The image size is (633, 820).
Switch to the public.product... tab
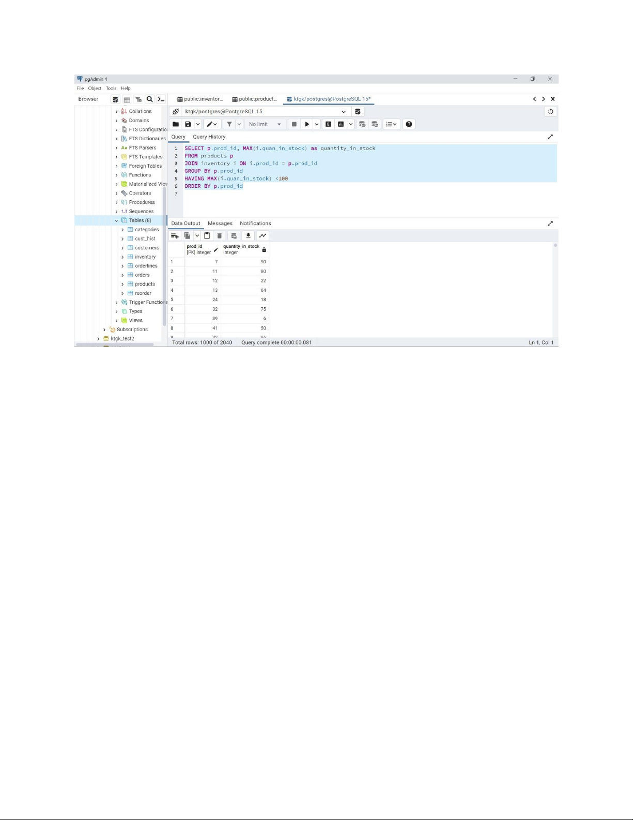tap(255, 99)
